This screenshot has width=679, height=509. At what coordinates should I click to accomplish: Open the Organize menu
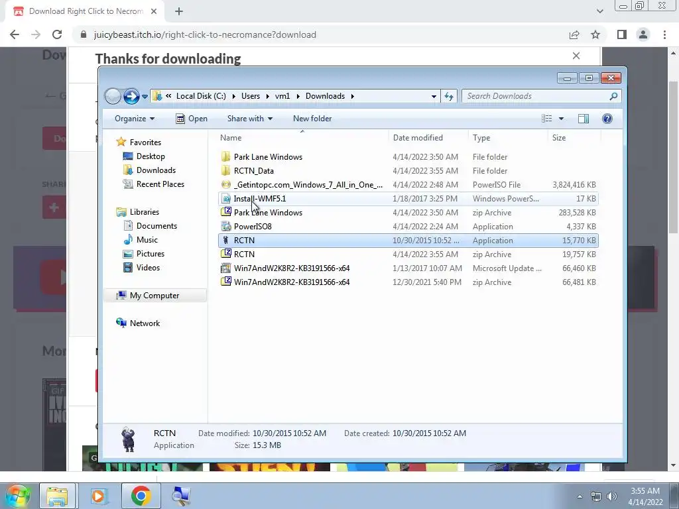(134, 119)
